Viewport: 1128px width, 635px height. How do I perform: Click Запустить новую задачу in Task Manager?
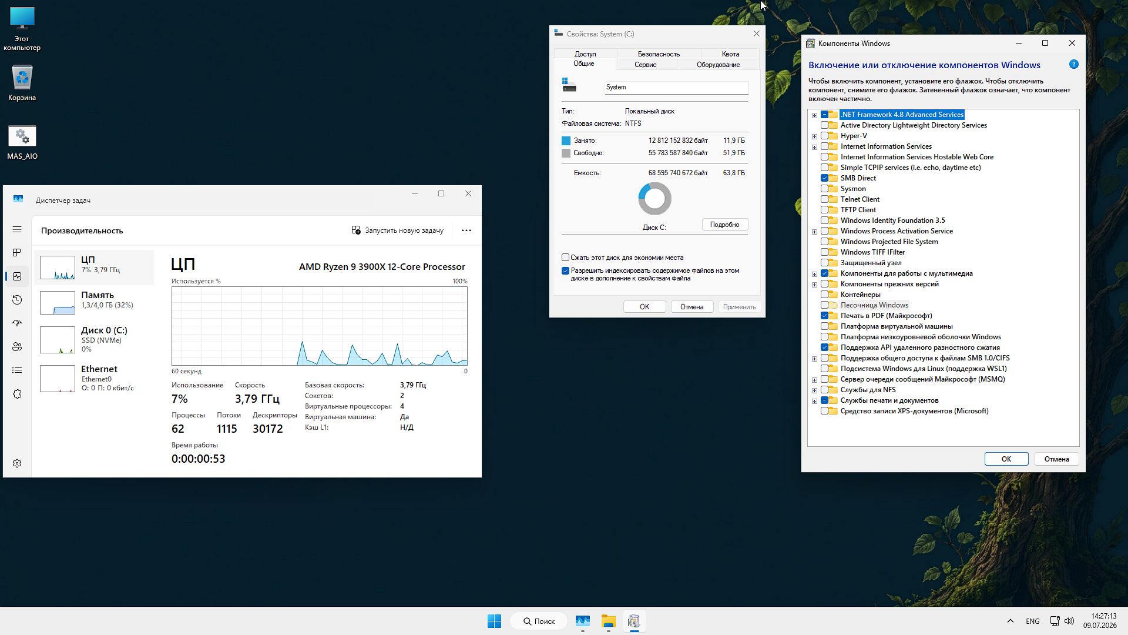tap(398, 230)
